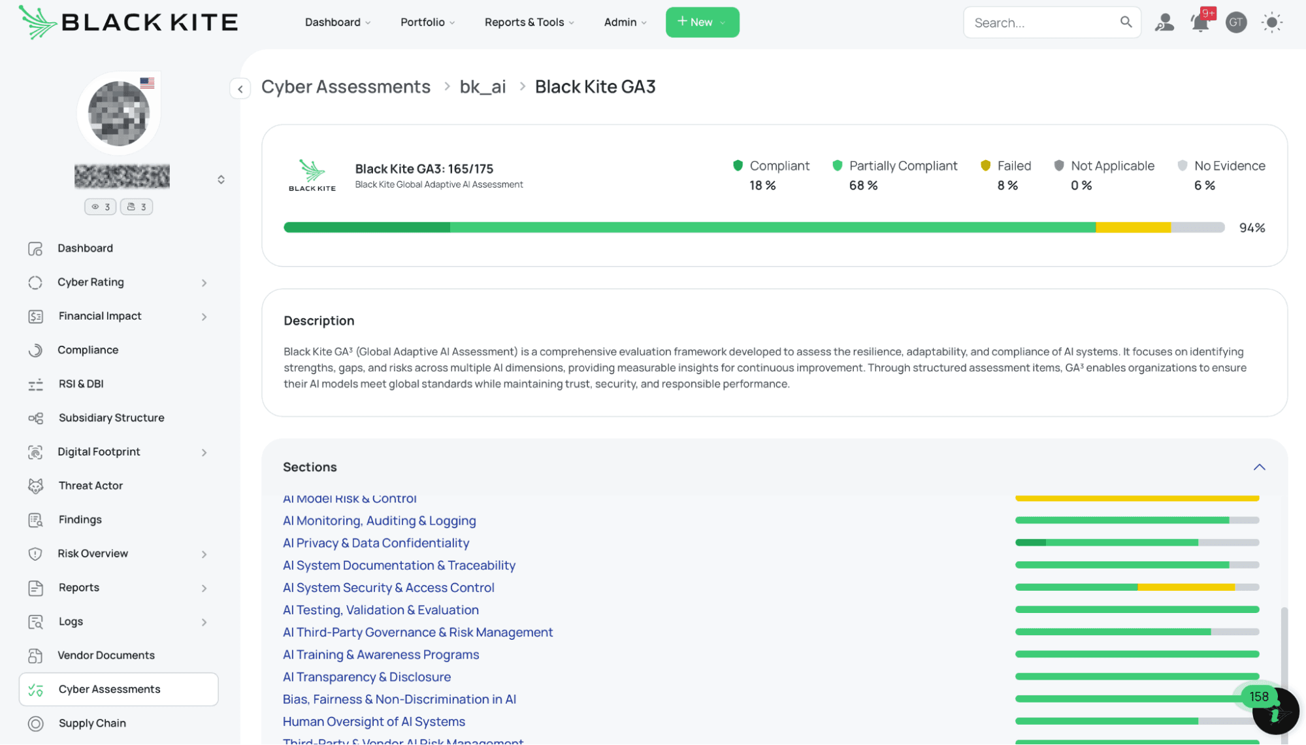Viewport: 1306px width, 745px height.
Task: Select the Vendor Documents sidebar icon
Action: 35,655
